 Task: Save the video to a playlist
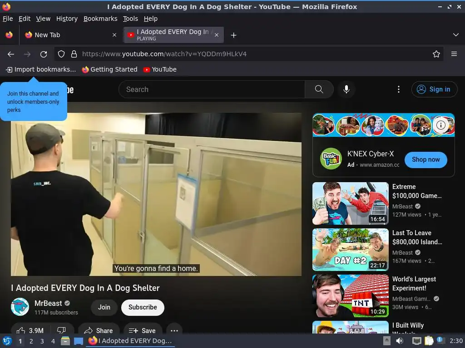143,330
